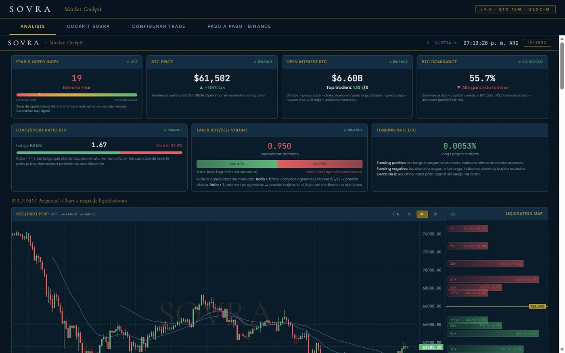Click the LIVE indicator on Fear & Greed card
Viewport: 565px width, 353px height.
pyautogui.click(x=132, y=62)
